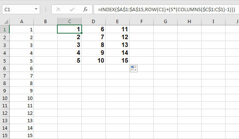Image resolution: width=239 pixels, height=139 pixels.
Task: Select cell A15 containing 15
Action: [21, 135]
